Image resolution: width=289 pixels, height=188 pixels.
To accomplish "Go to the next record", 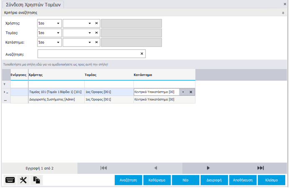I will click(x=208, y=168).
